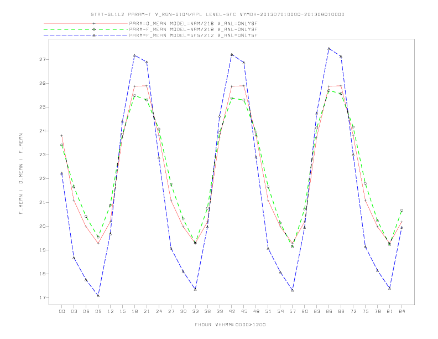
Task: Click x-axis forecast hour label 27
Action: [x=171, y=311]
